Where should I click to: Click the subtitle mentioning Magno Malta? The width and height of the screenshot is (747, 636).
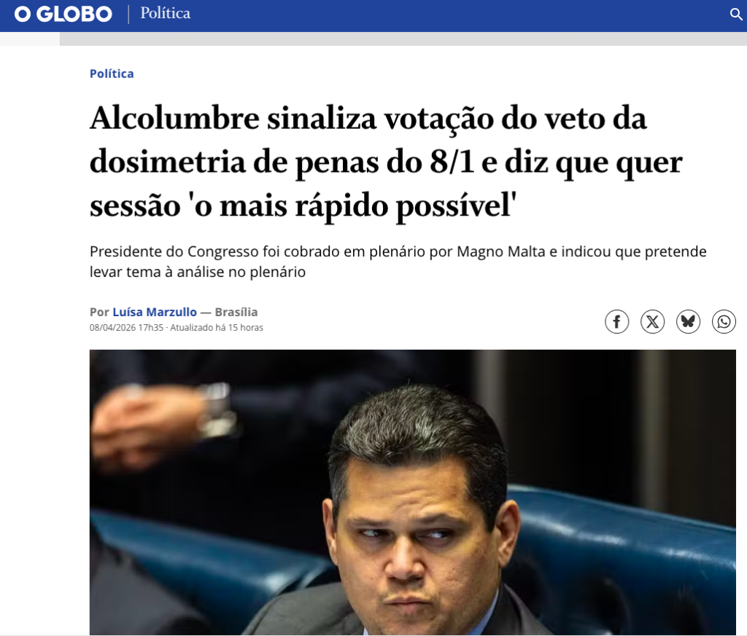click(x=398, y=261)
